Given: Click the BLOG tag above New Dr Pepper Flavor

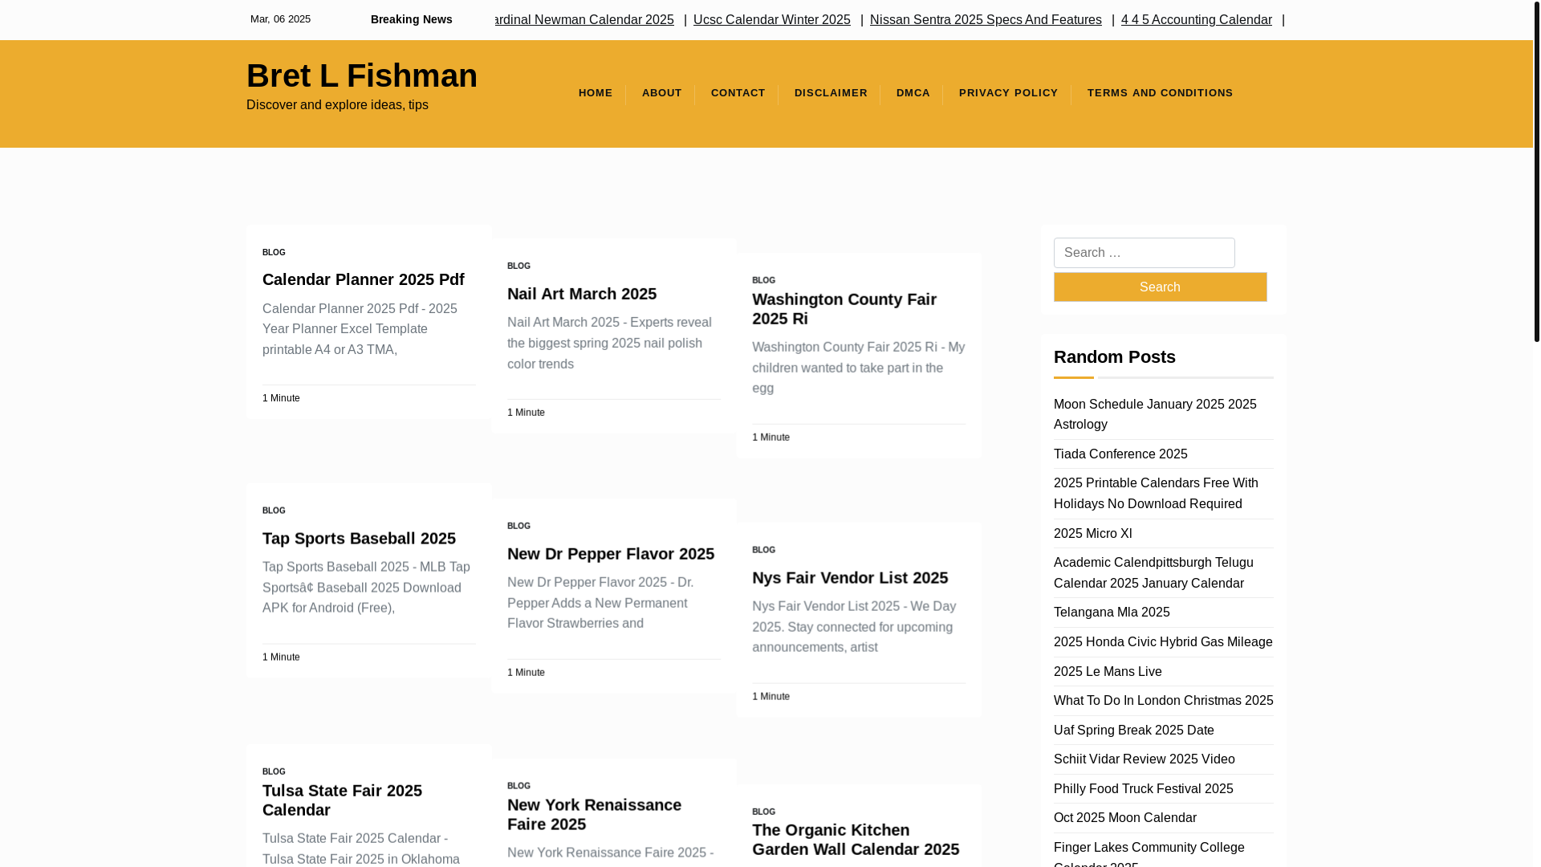Looking at the screenshot, I should click(518, 527).
